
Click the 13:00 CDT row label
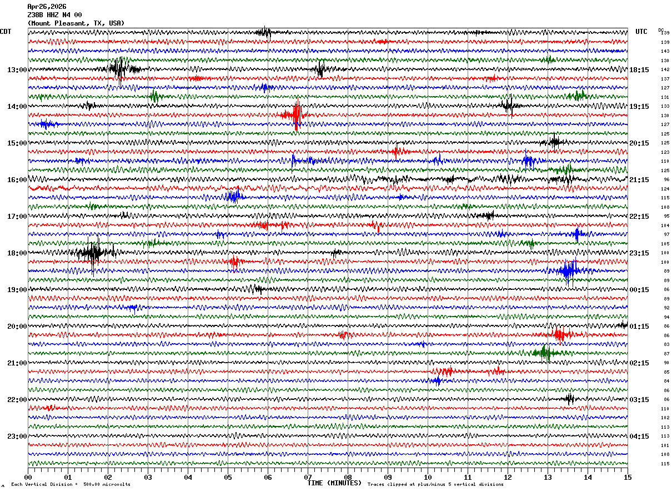pyautogui.click(x=17, y=70)
